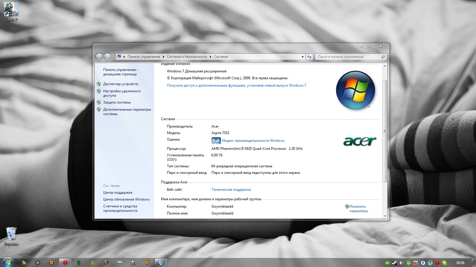Expand the arrow after Система и безопасность breadcrumb

211,57
